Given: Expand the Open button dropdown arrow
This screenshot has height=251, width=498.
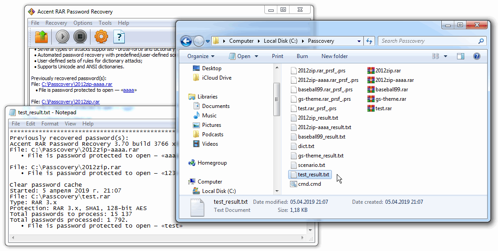Looking at the screenshot, I should pos(256,57).
